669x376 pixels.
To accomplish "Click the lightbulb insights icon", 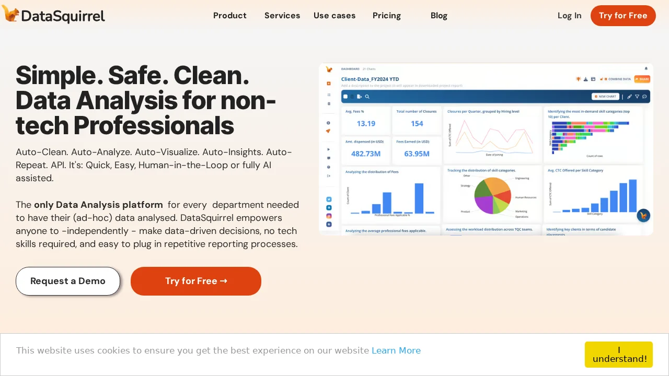I will [579, 79].
